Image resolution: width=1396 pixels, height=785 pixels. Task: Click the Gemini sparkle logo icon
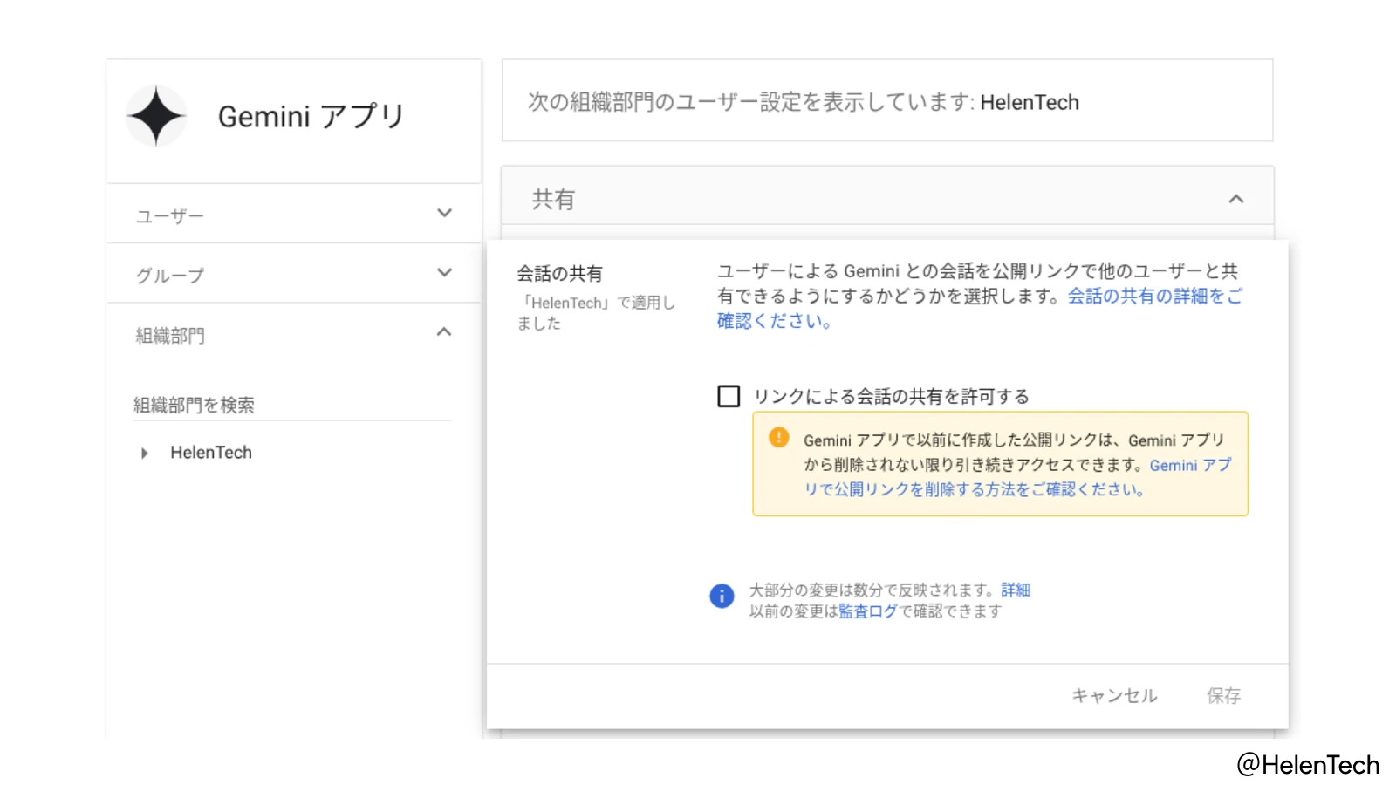click(156, 116)
